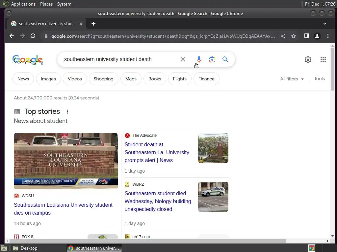Click the FOX 8 source label
Viewport: 337px width, 252px height.
[x=27, y=237]
